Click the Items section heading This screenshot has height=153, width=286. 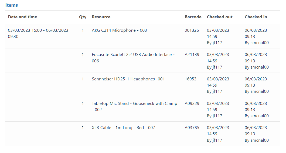(x=12, y=5)
